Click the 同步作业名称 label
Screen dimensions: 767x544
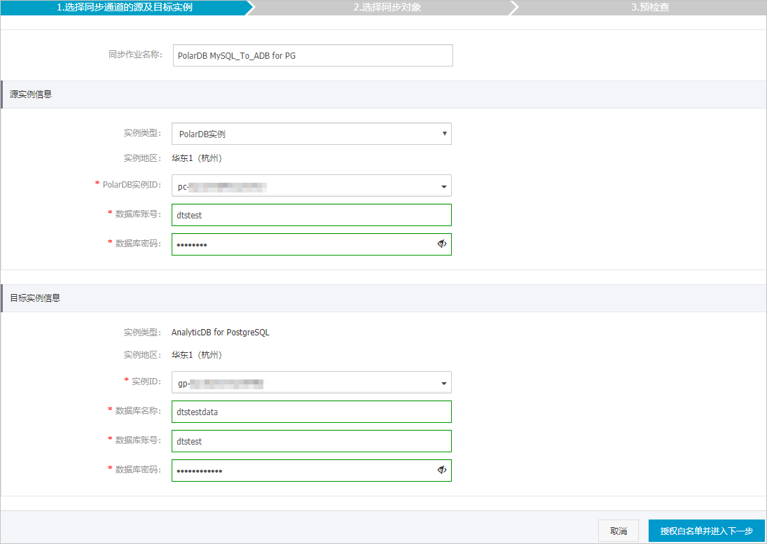coord(135,55)
